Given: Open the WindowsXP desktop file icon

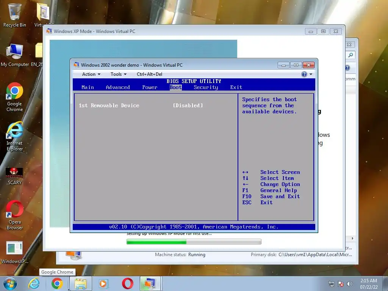Looking at the screenshot, I should tap(15, 252).
